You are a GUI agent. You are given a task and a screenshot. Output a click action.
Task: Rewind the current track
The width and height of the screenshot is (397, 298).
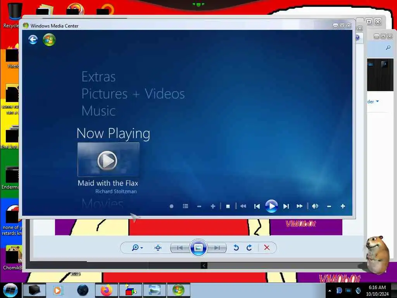[x=243, y=206]
